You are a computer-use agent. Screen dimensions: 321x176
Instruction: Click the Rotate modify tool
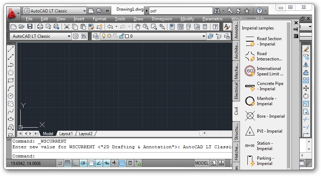[306, 96]
